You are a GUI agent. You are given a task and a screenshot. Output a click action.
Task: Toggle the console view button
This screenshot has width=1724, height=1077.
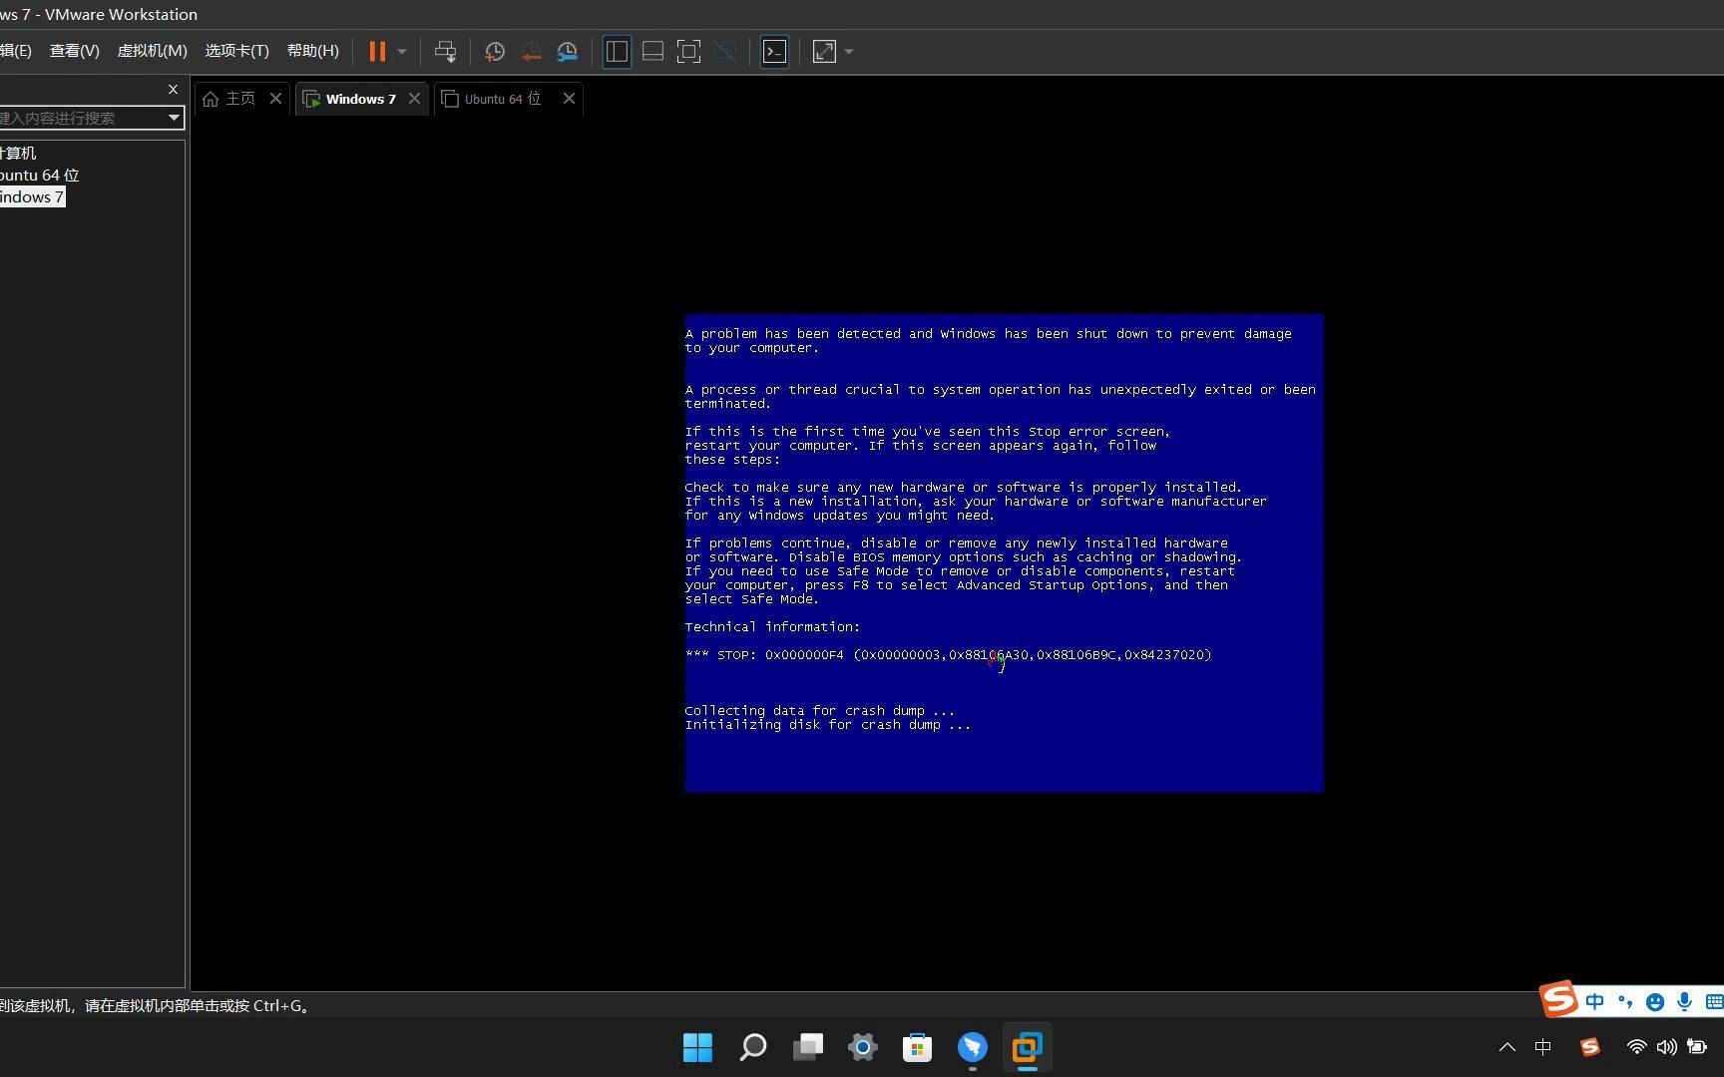pos(774,52)
